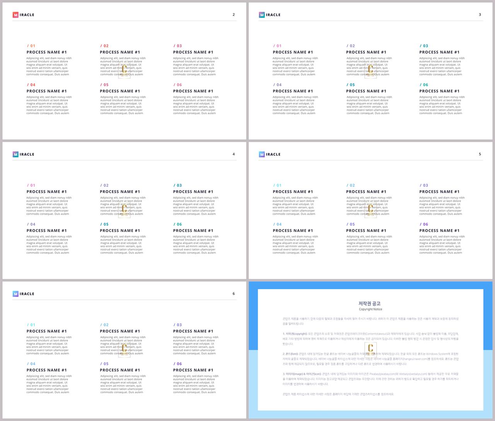Click the '/ 04' label on slide 6

[31, 364]
